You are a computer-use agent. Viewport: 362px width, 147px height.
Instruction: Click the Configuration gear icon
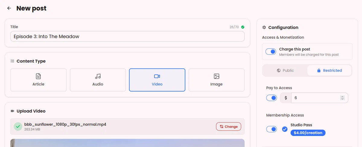(264, 27)
